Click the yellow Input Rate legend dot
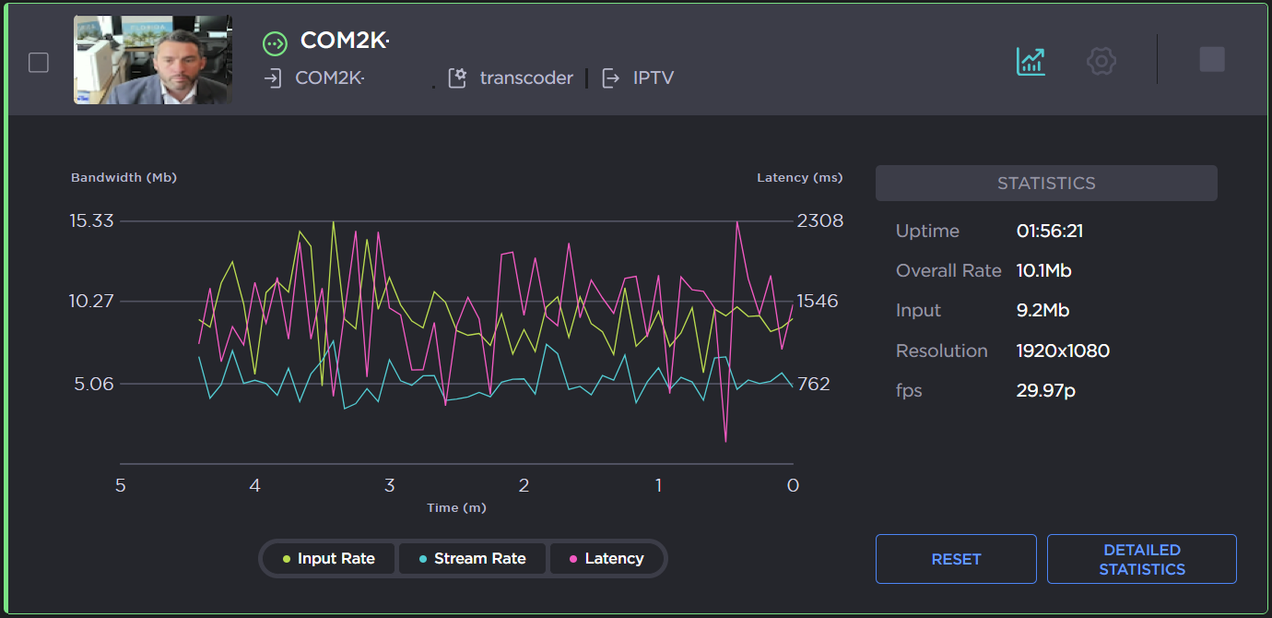The height and width of the screenshot is (618, 1272). point(287,559)
